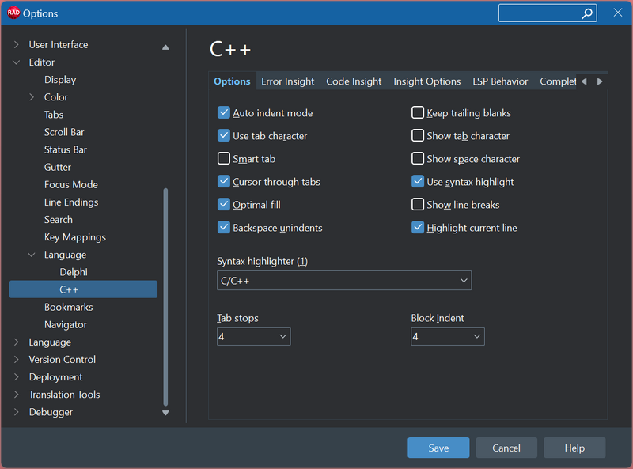Select Display in the tree
The image size is (633, 469).
tap(60, 80)
